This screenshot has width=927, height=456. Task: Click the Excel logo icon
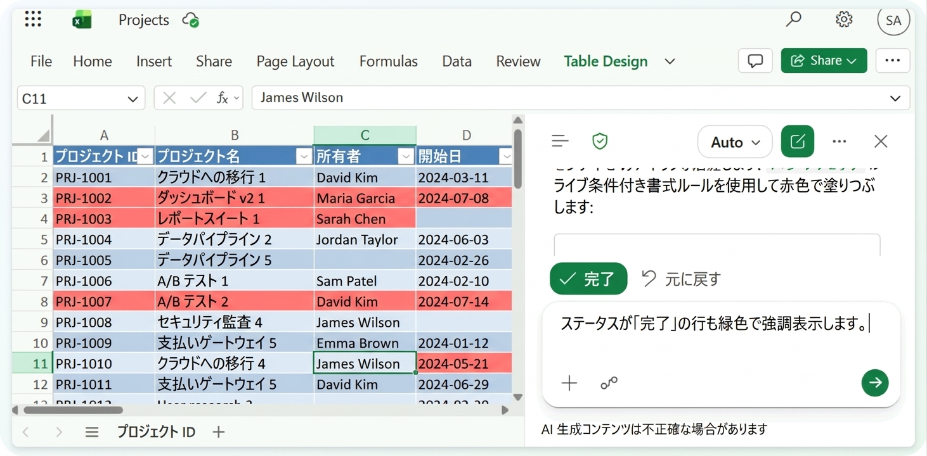(x=82, y=20)
